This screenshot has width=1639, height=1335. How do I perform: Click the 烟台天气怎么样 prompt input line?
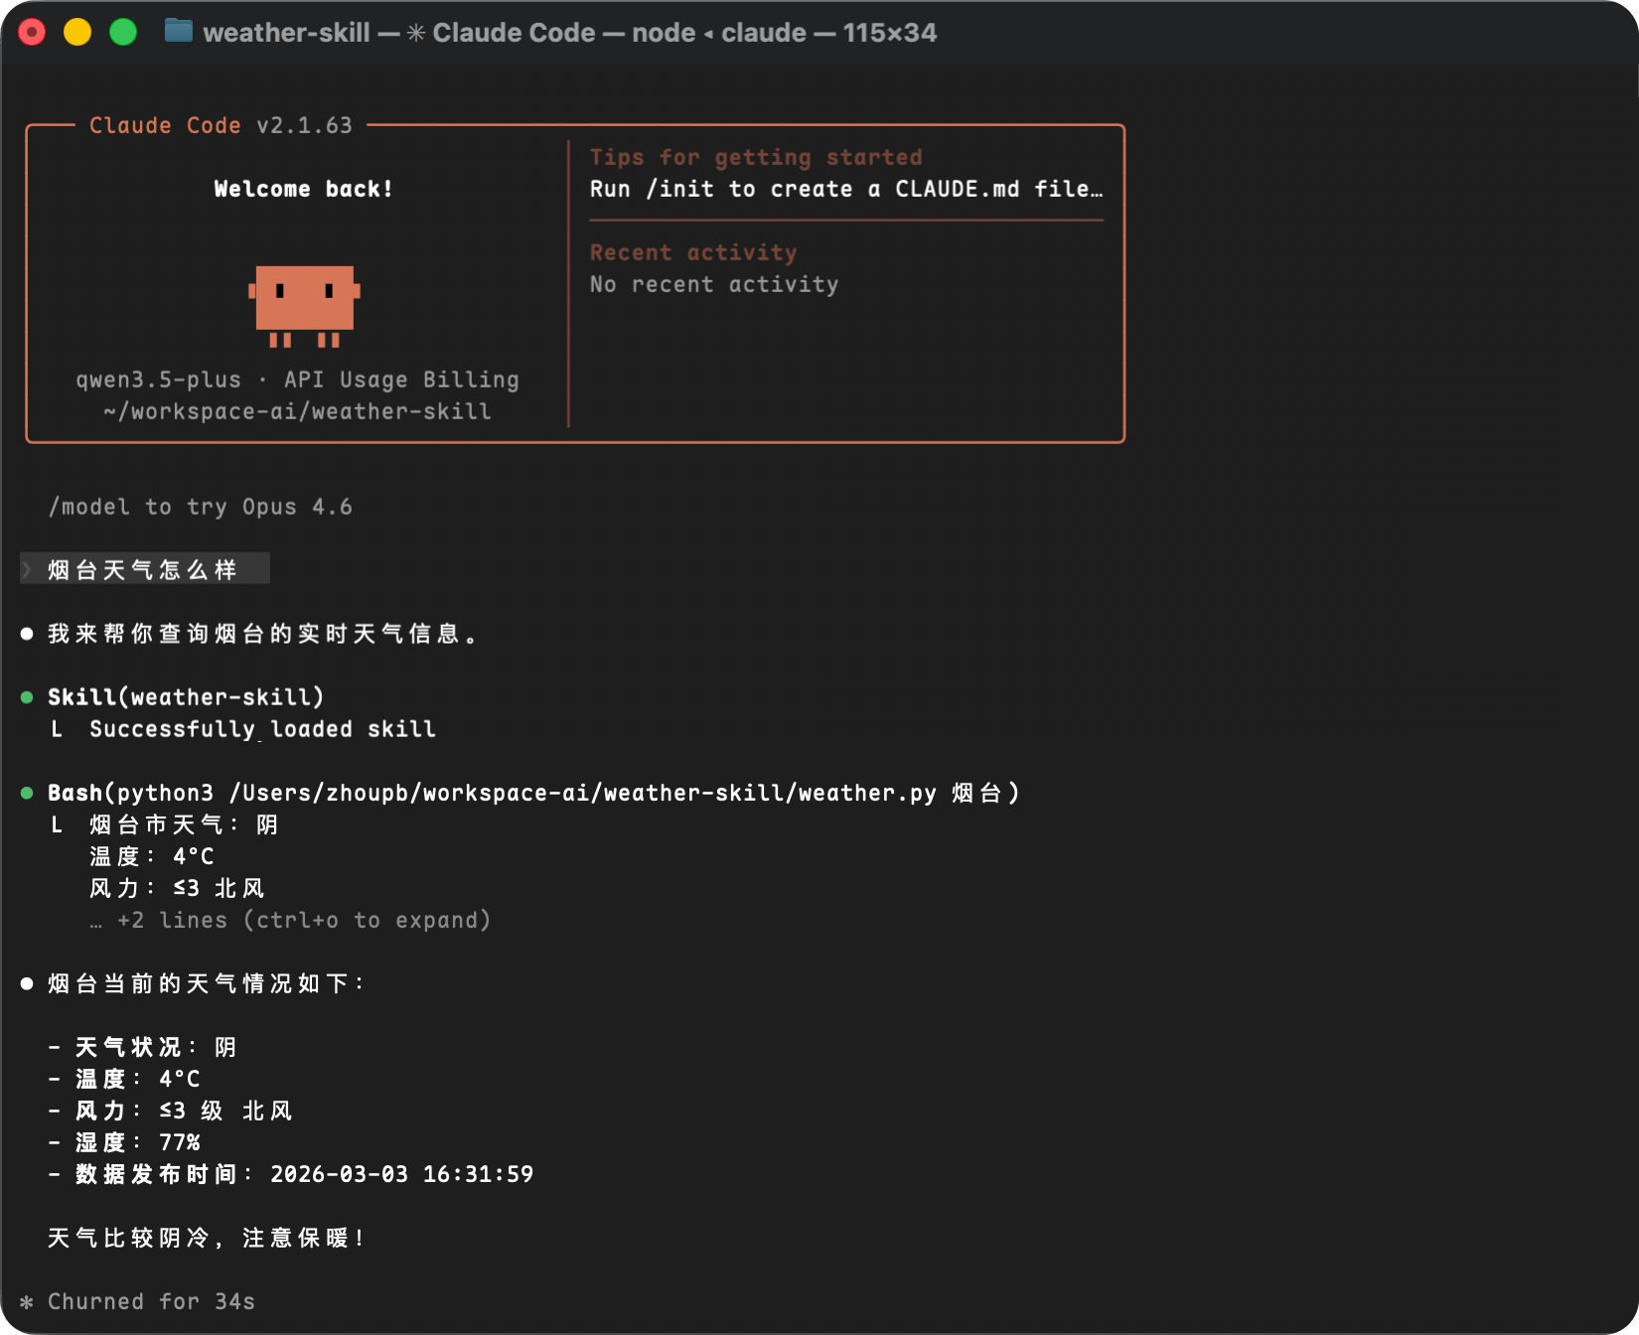142,569
